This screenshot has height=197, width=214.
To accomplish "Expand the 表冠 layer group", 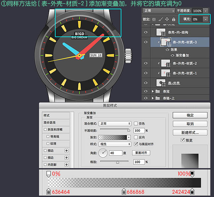I will point(152,91).
